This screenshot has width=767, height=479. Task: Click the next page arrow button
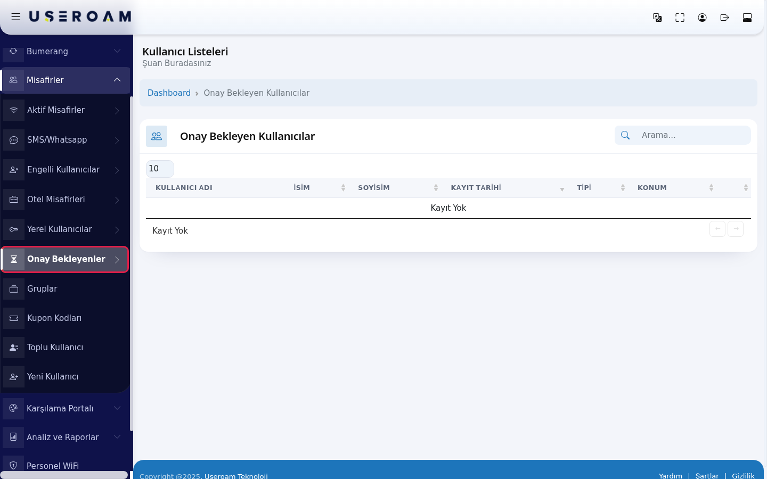point(736,229)
